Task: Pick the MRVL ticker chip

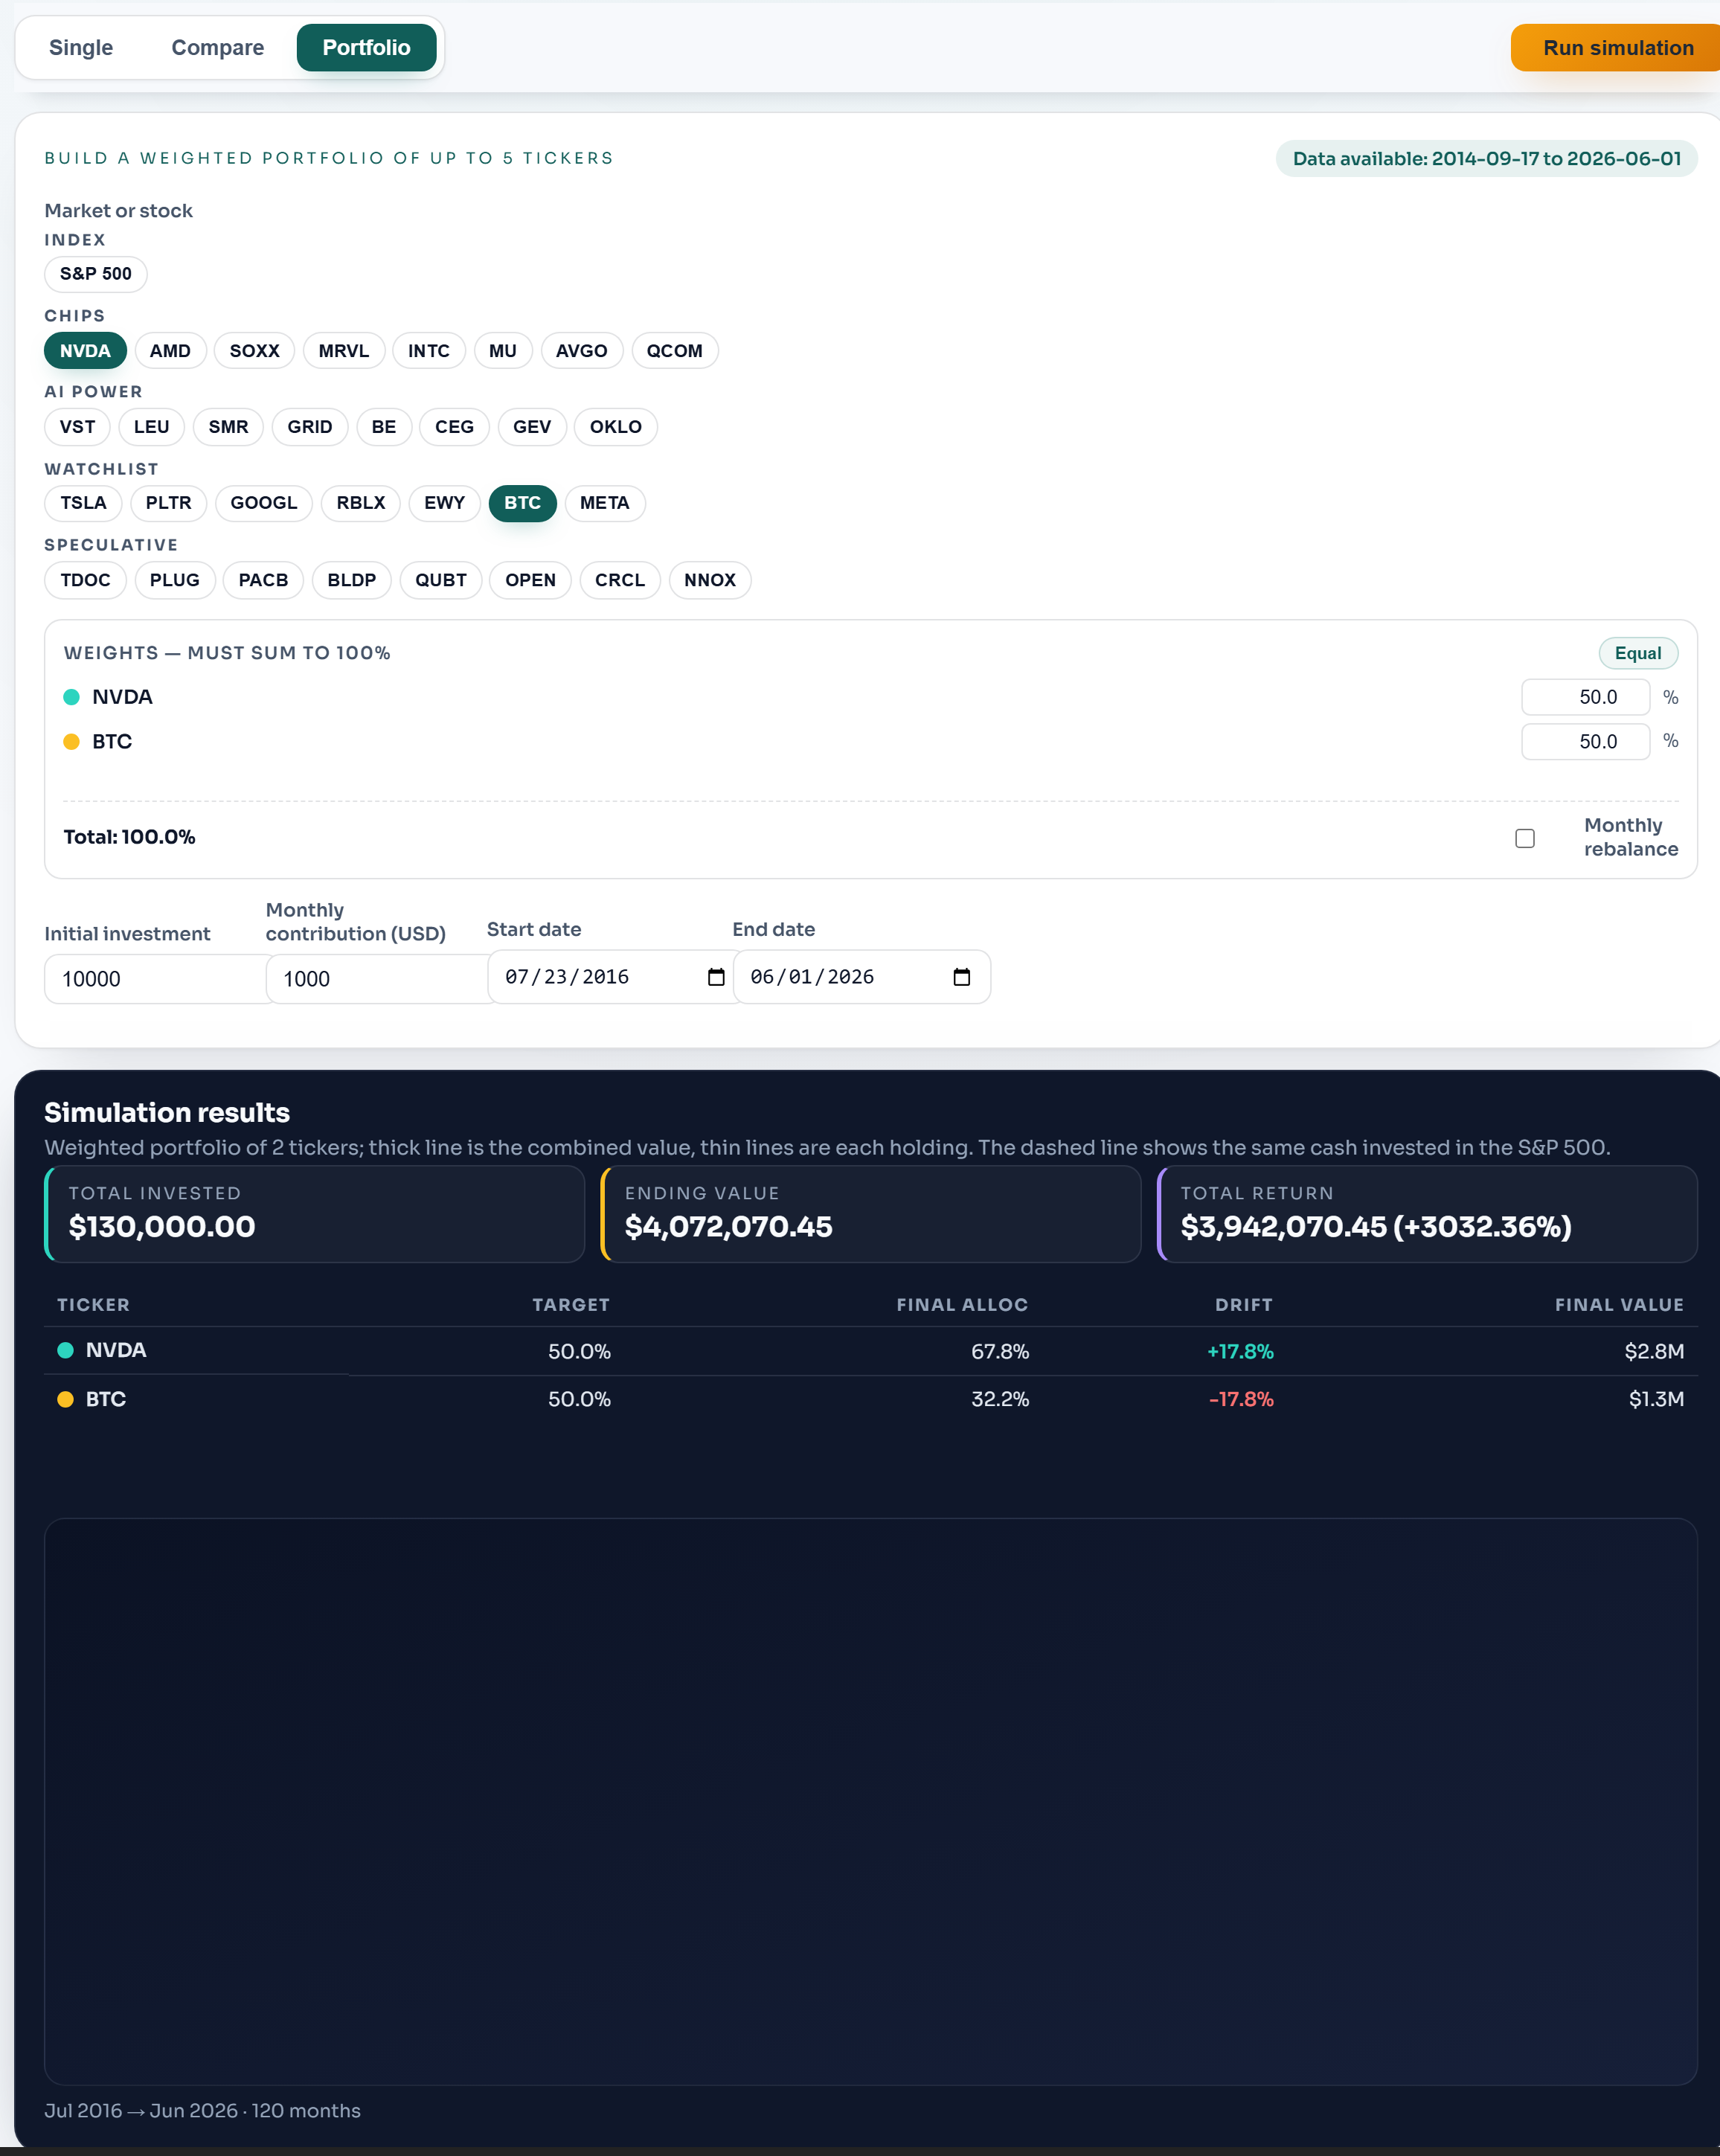Action: (344, 351)
